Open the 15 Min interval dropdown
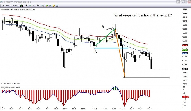This screenshot has width=191, height=111. click(16, 6)
